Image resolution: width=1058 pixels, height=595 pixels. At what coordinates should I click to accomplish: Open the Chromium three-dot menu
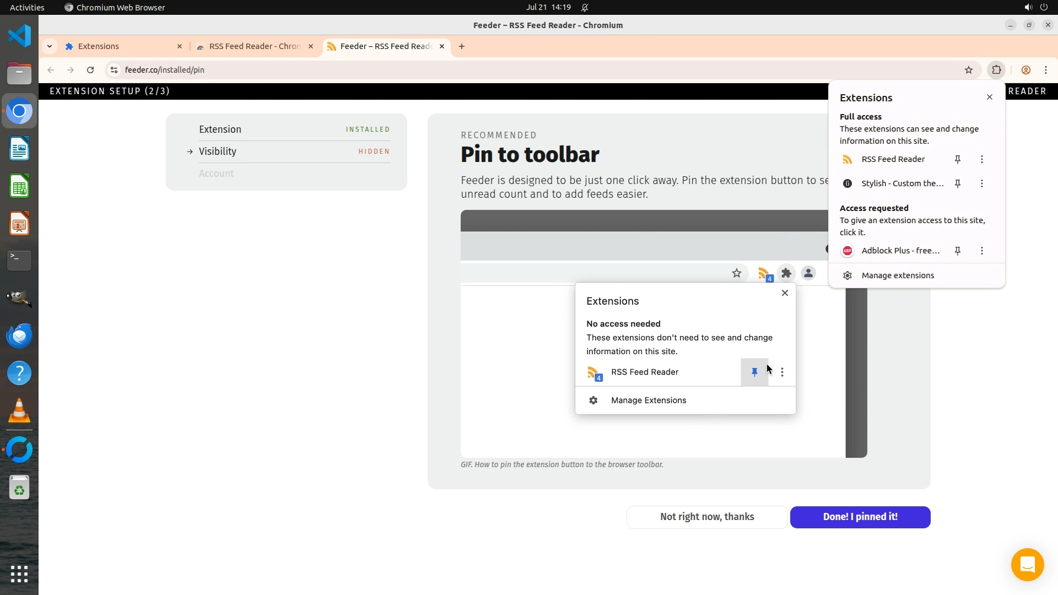1046,70
